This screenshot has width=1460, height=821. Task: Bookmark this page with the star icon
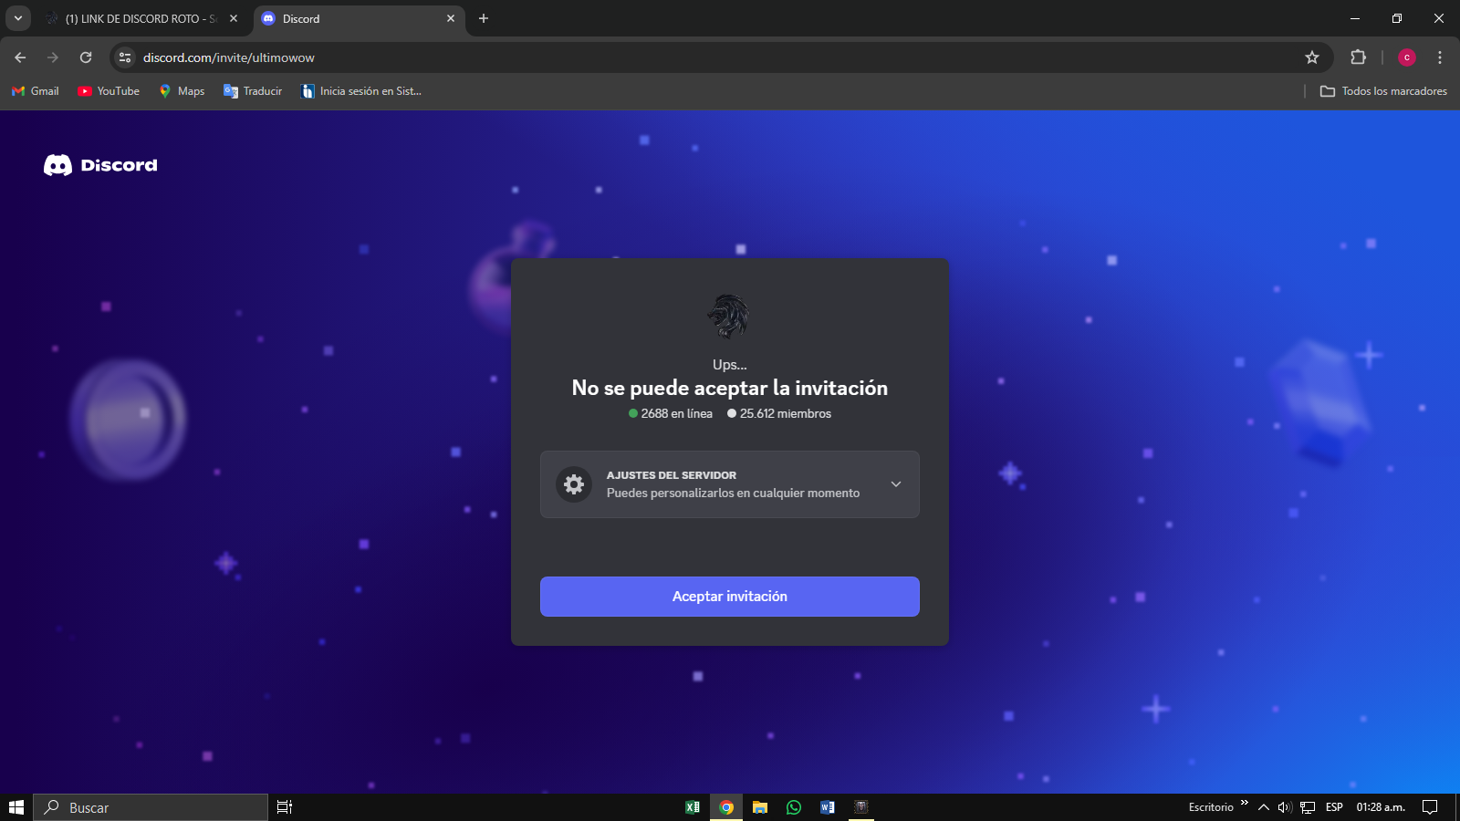click(1312, 57)
